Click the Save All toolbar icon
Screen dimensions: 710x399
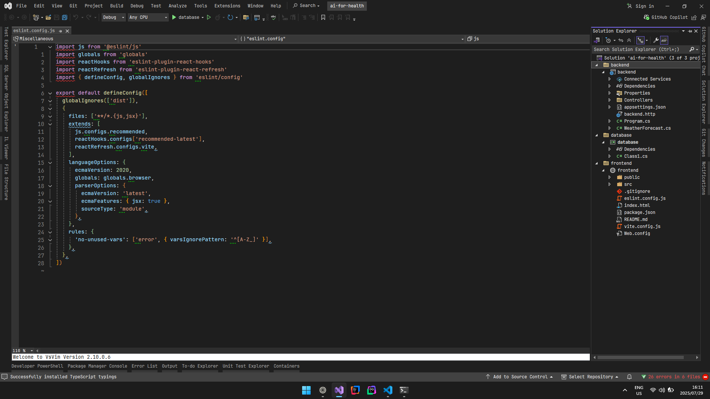point(65,17)
